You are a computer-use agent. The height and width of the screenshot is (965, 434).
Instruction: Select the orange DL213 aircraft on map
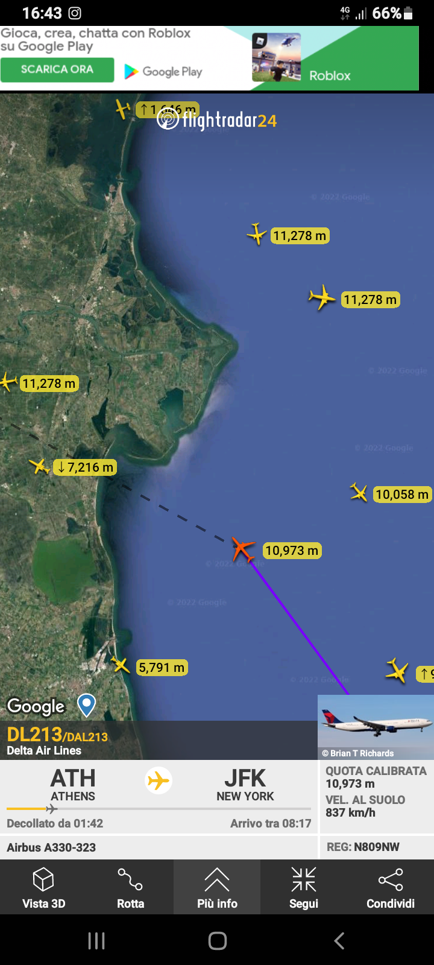pyautogui.click(x=244, y=549)
